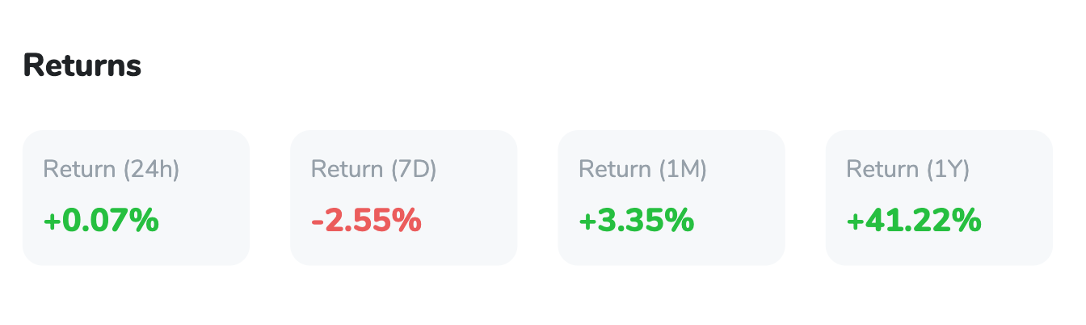Select the Return (24h) card
1086x325 pixels.
[x=136, y=197]
